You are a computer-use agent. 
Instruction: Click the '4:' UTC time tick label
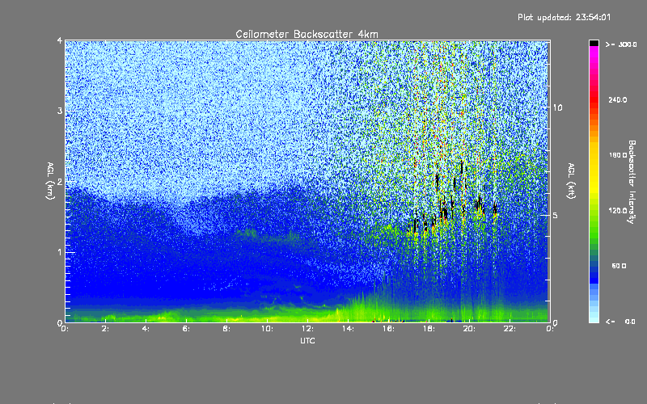(146, 329)
